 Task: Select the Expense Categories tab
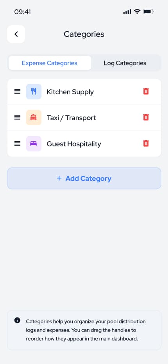click(x=50, y=63)
